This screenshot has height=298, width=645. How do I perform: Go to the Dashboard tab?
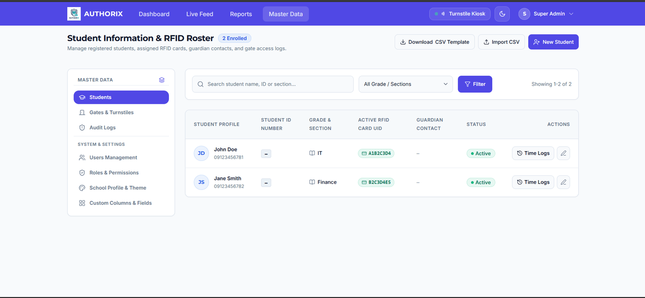tap(154, 14)
